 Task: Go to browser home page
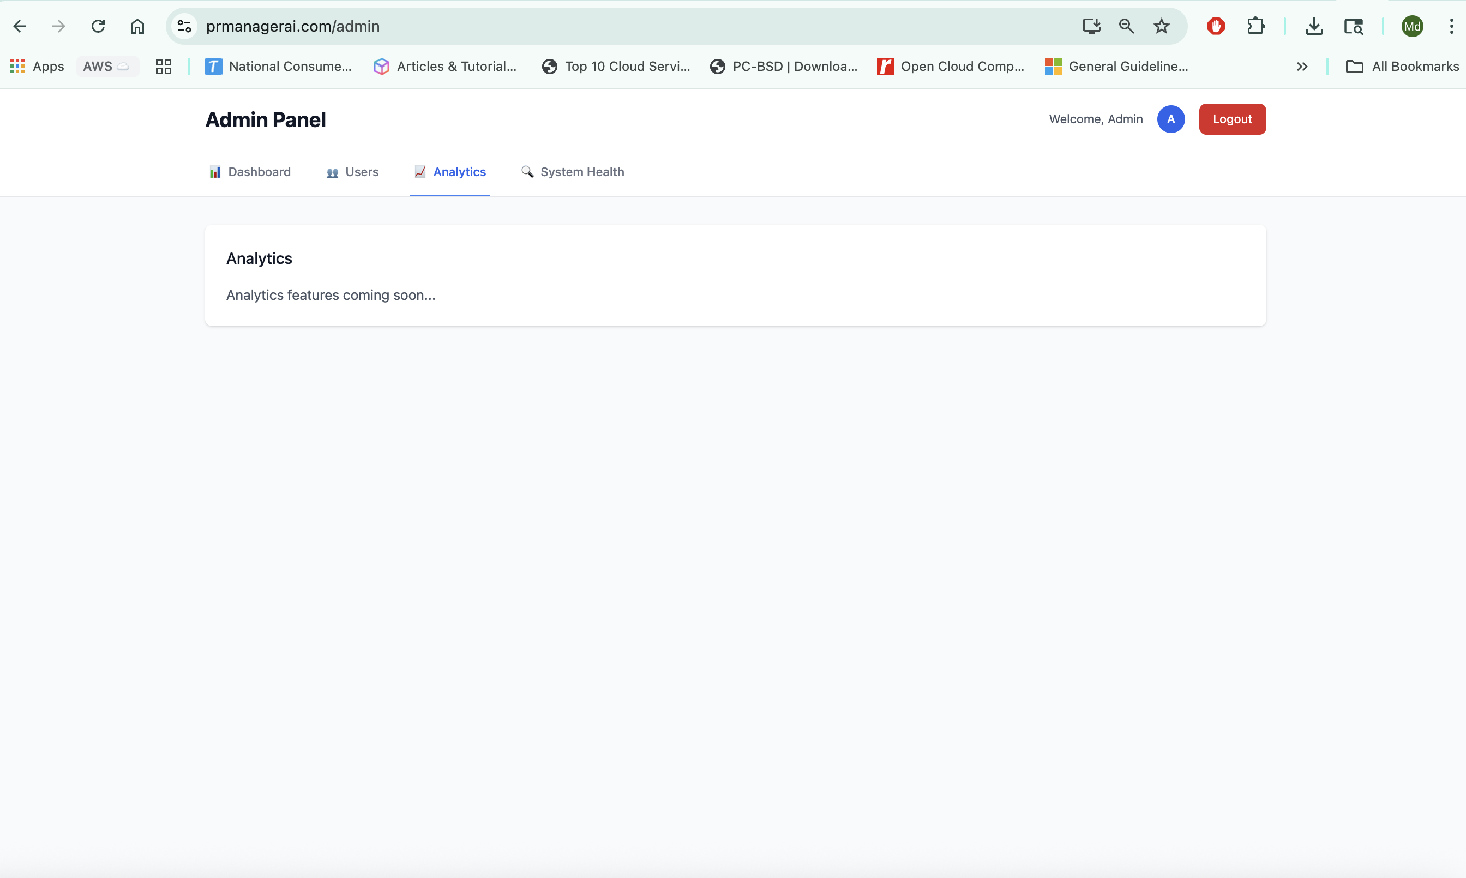[137, 26]
